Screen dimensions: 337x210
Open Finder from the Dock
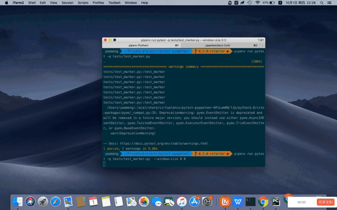coord(17,202)
